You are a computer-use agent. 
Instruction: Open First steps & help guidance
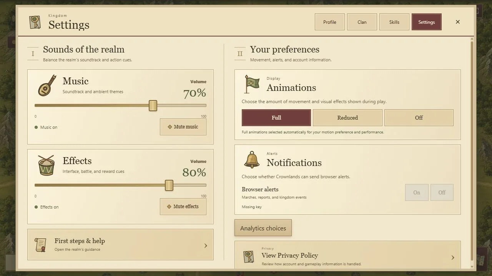[x=120, y=245]
